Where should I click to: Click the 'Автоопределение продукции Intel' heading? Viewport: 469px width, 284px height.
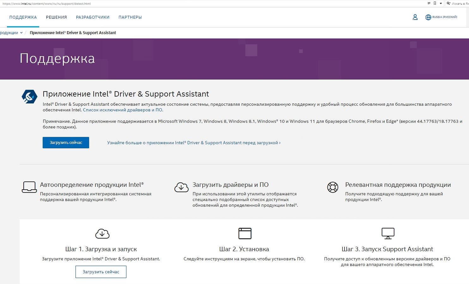click(x=92, y=185)
